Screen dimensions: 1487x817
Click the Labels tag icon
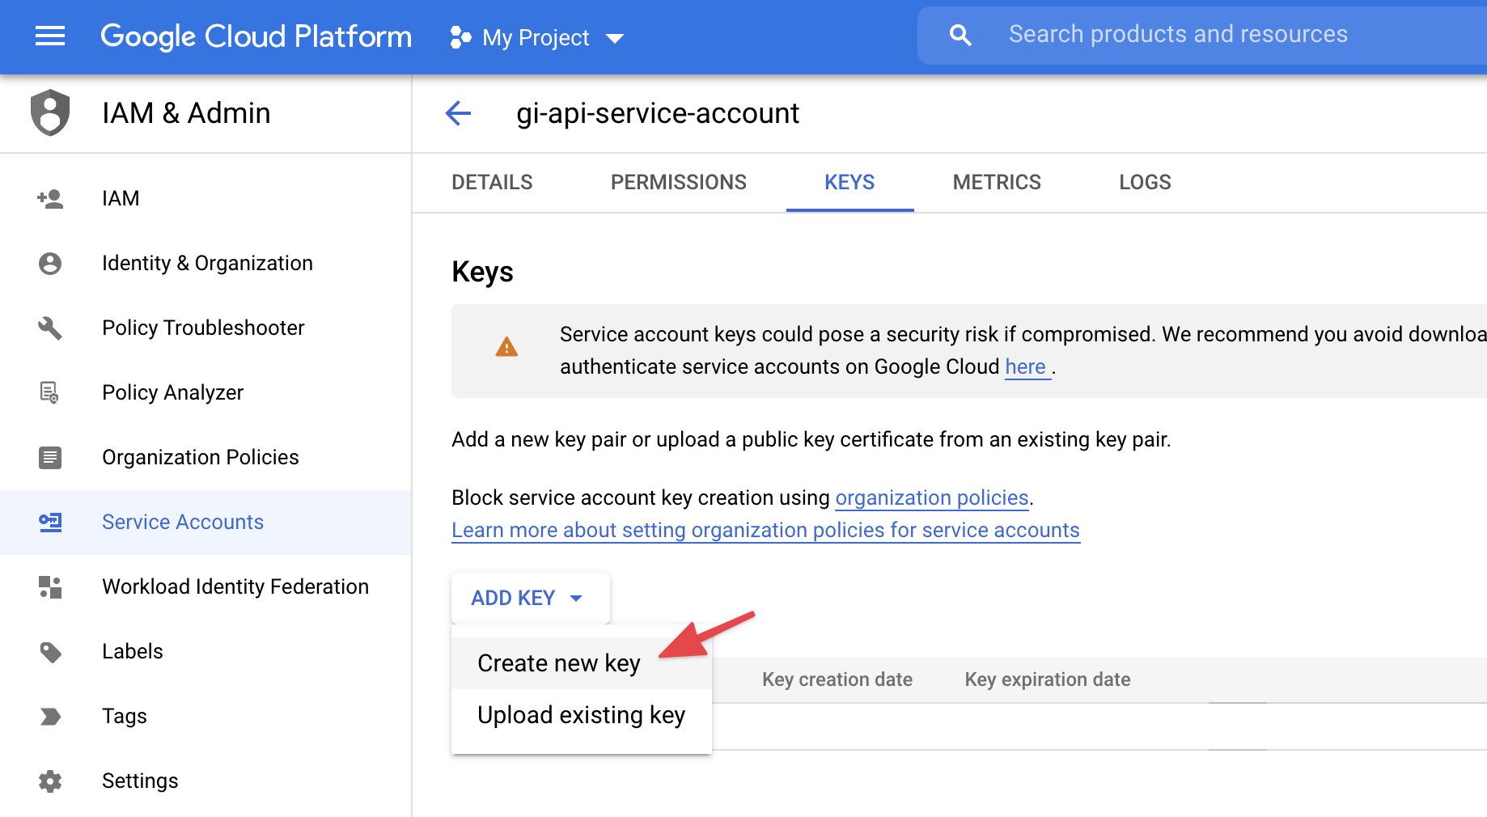click(x=50, y=651)
